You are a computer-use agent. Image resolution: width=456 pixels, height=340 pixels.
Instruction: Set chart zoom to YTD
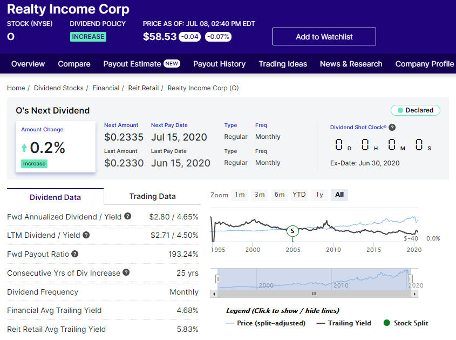[300, 195]
